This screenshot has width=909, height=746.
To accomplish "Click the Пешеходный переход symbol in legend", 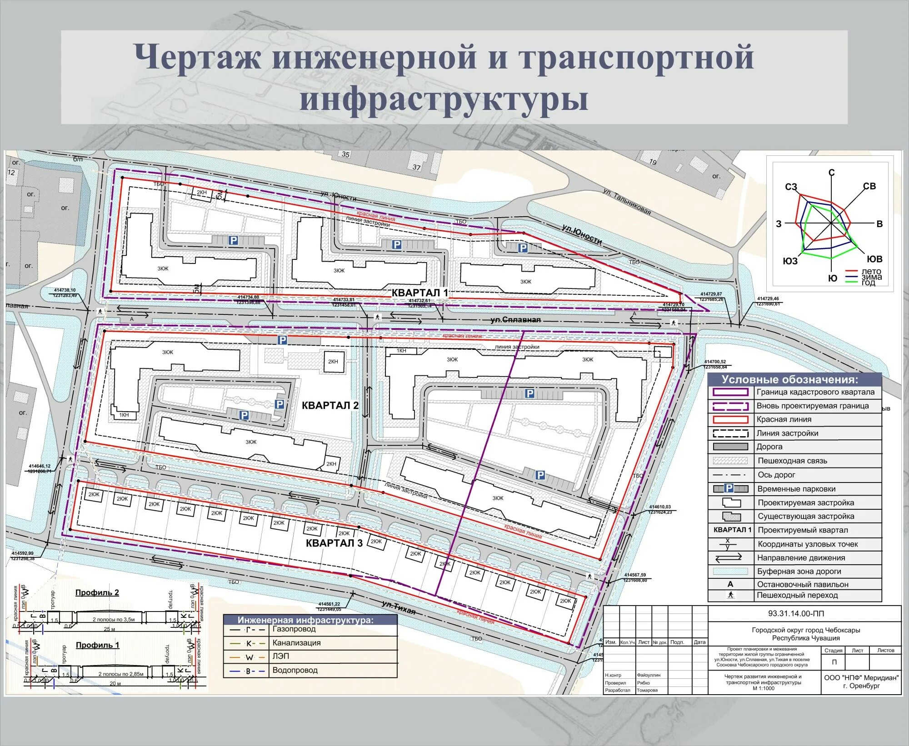I will point(730,595).
